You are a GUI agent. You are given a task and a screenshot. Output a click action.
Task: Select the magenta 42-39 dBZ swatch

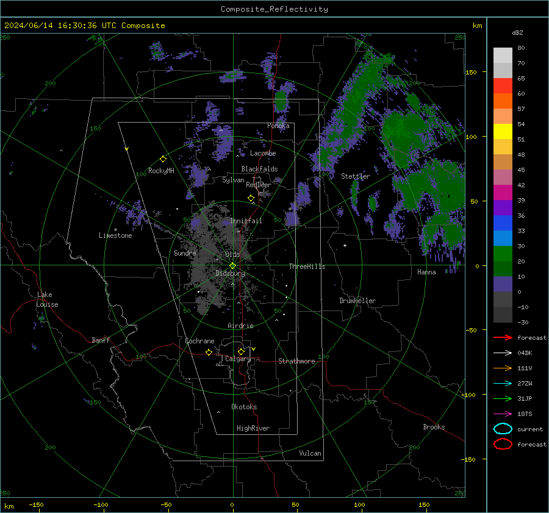(x=503, y=193)
